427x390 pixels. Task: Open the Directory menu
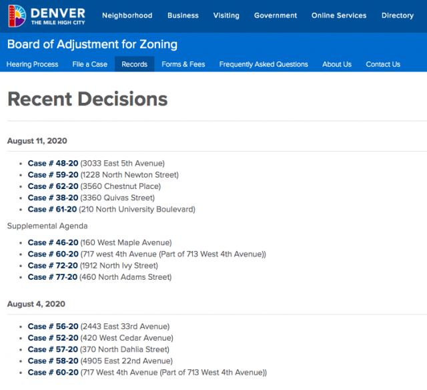[x=398, y=15]
